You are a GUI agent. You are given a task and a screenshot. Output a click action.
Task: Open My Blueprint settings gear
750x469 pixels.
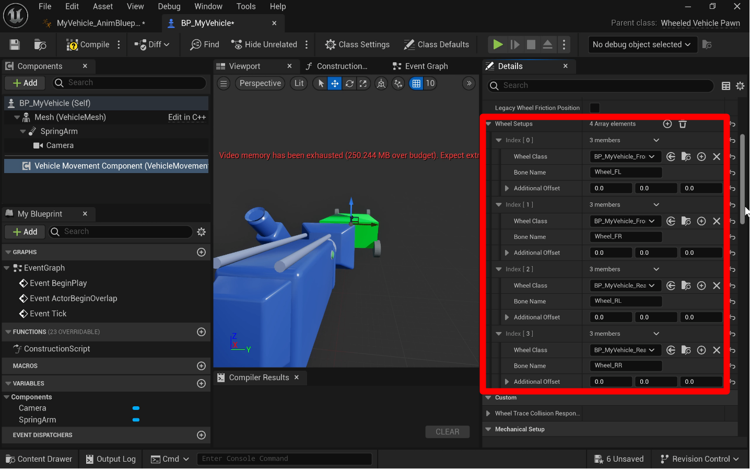point(202,232)
